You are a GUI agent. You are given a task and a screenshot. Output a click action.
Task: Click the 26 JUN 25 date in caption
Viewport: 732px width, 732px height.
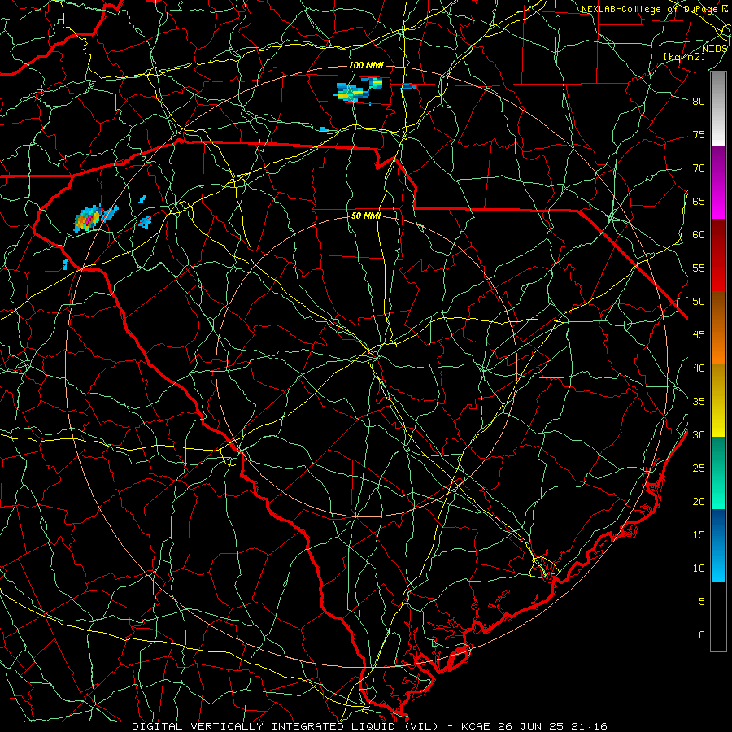tap(529, 726)
